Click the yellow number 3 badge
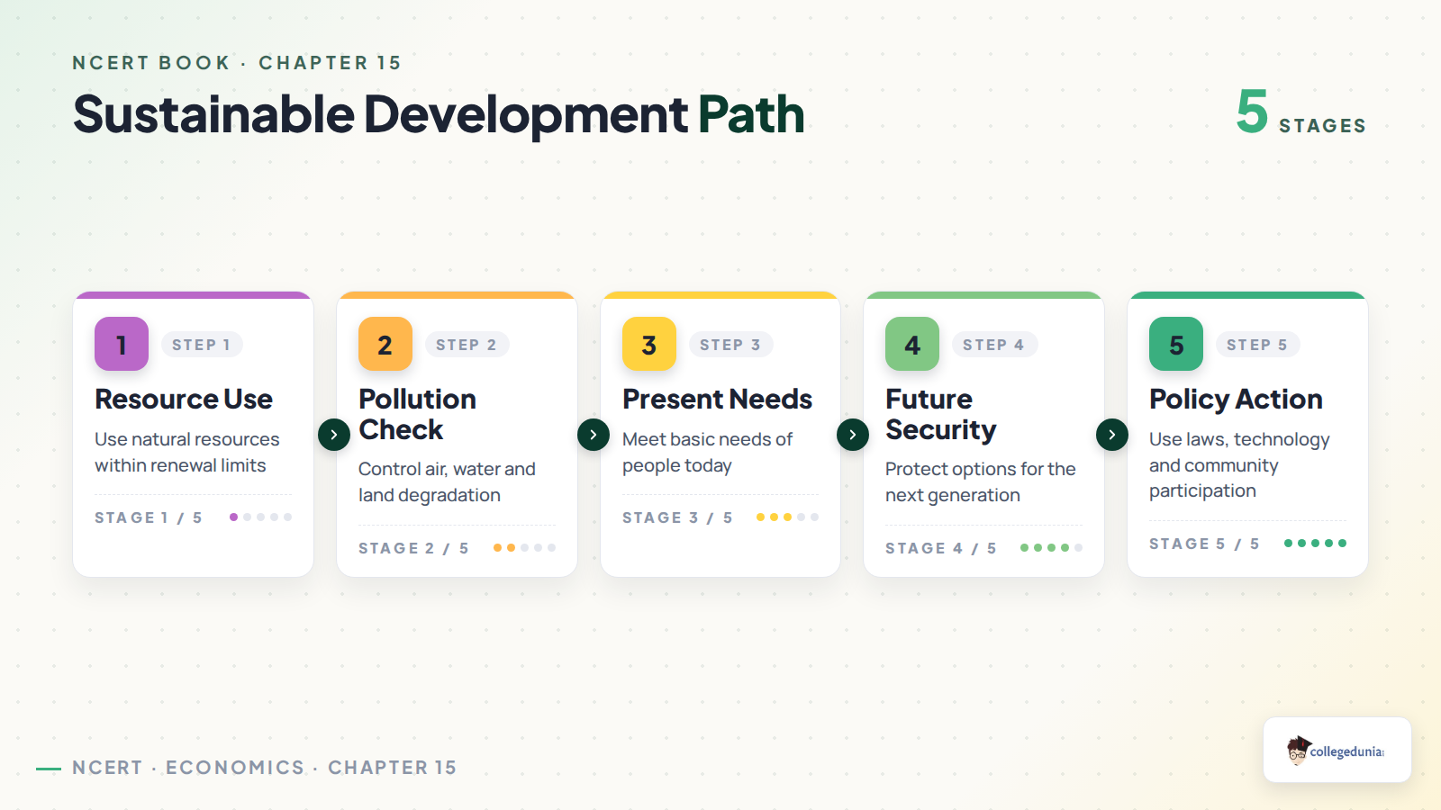This screenshot has height=810, width=1441. coord(649,344)
